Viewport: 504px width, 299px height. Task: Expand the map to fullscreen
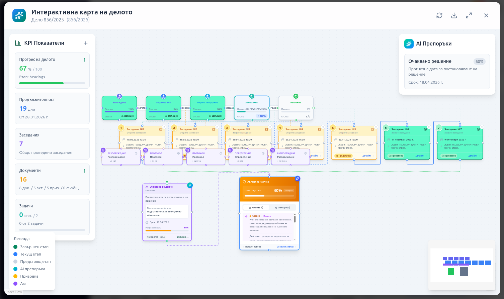coord(469,15)
